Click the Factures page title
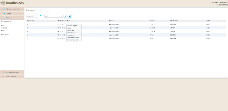Image resolution: width=228 pixels, height=111 pixels. click(x=30, y=10)
